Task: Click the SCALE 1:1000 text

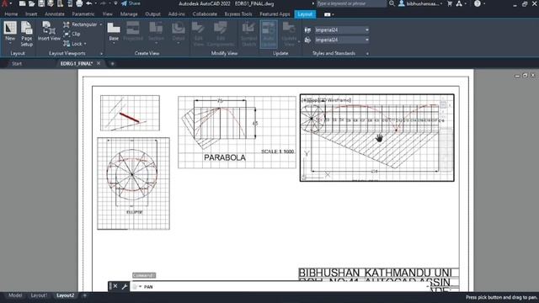Action: click(x=277, y=151)
